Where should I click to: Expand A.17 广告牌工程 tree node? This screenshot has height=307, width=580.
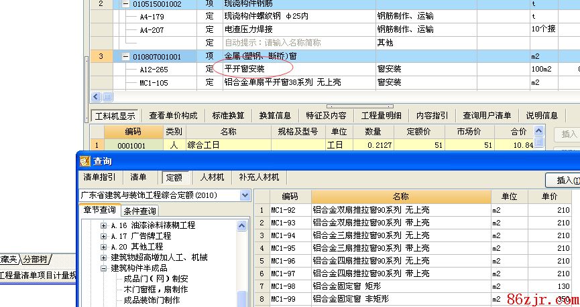[104, 236]
